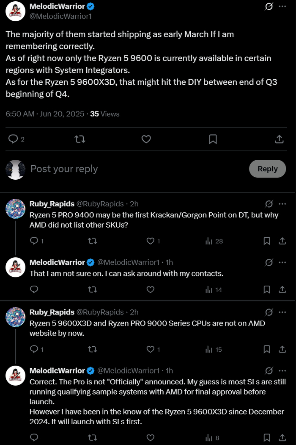Share the last MelodicWarrior reply
This screenshot has height=445, width=296.
click(282, 438)
